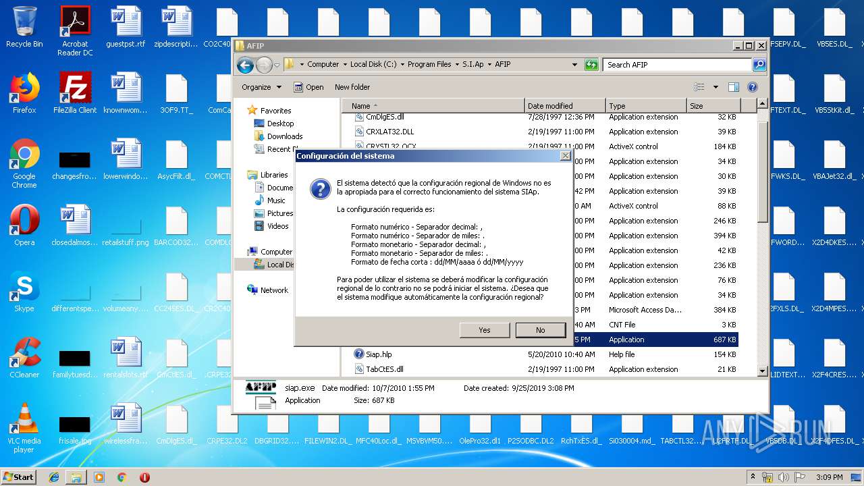Screen dimensions: 864x486
Task: Click S.I.Ap in the address breadcrumb
Action: [x=473, y=65]
